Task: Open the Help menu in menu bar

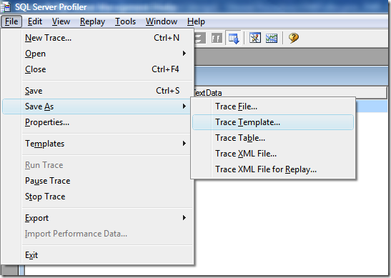Action: (x=196, y=21)
